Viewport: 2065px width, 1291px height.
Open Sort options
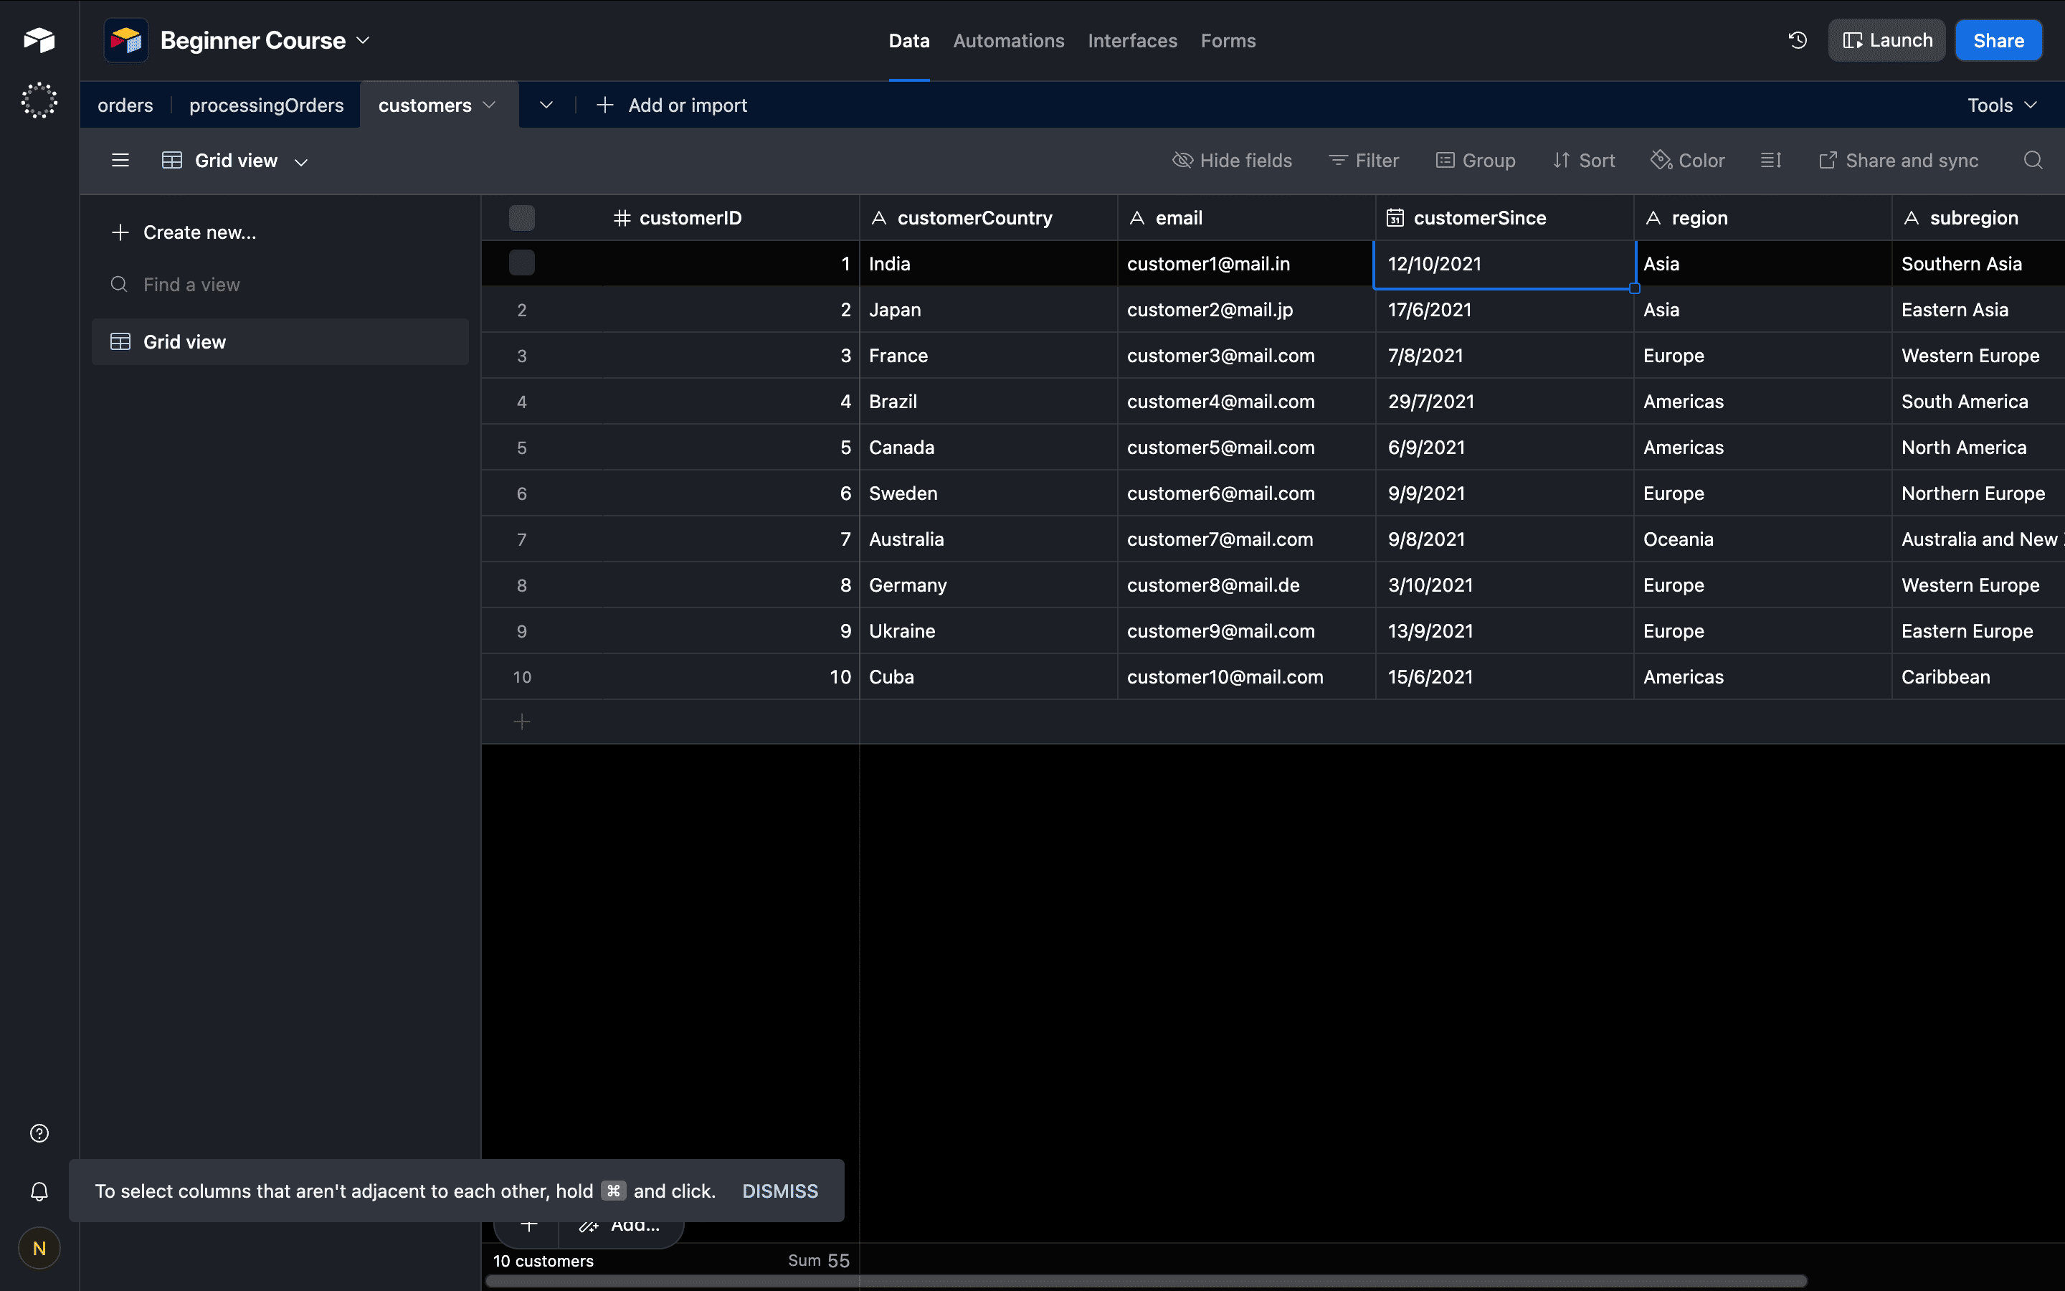(1584, 161)
